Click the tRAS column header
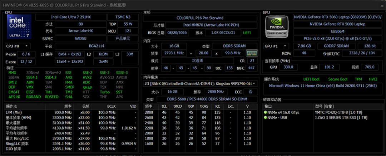 point(204,107)
